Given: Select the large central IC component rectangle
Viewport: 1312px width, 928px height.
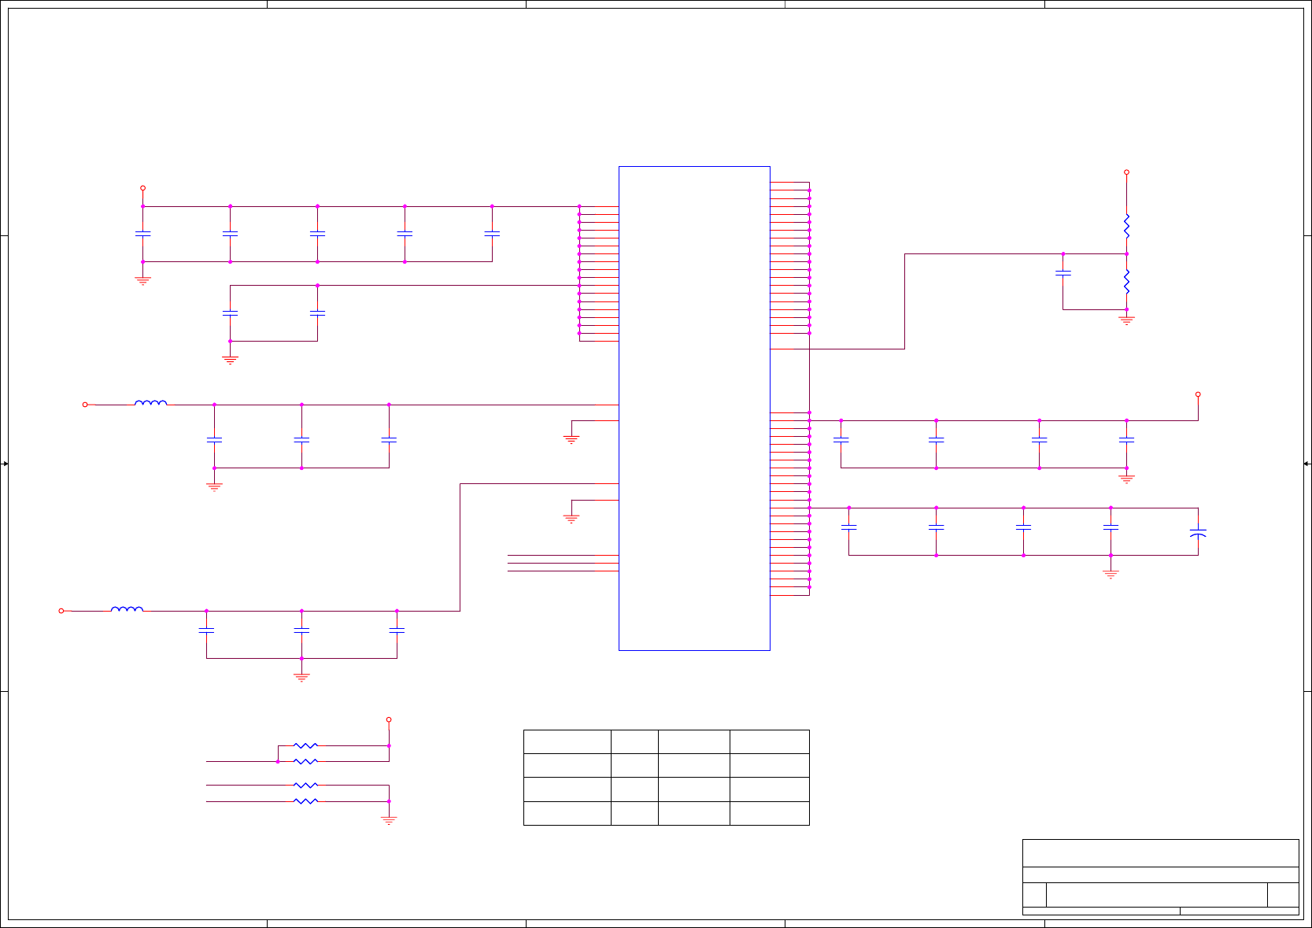Looking at the screenshot, I should 694,408.
